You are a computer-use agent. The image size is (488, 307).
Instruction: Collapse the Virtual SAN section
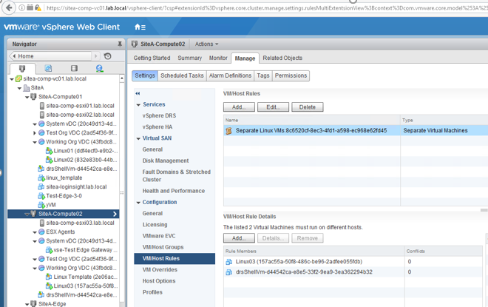pyautogui.click(x=138, y=138)
